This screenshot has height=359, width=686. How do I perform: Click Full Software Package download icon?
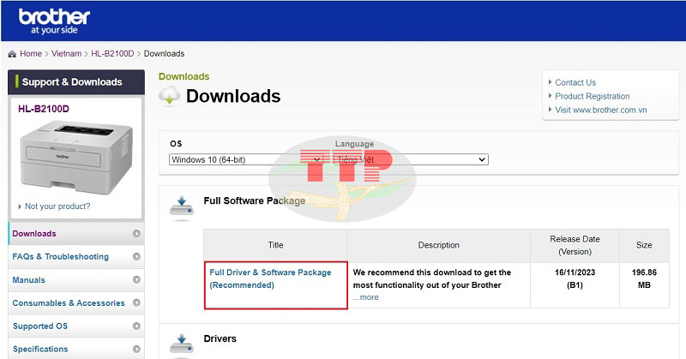(182, 207)
